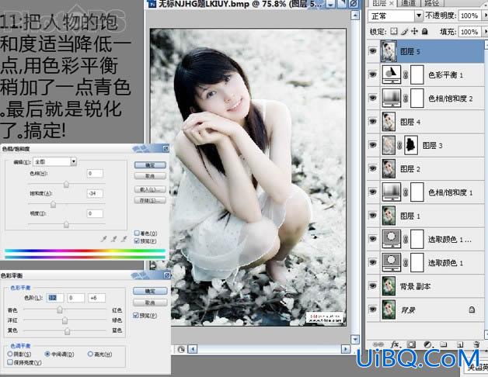Screen dimensions: 488x377
Task: Click the delete layer trash icon
Action: pos(476,344)
